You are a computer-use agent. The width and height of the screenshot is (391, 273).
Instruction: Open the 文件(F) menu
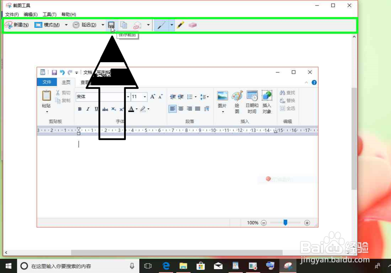[12, 14]
